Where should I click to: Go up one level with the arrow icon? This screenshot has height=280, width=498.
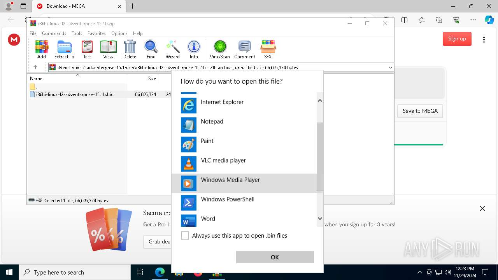(x=35, y=67)
